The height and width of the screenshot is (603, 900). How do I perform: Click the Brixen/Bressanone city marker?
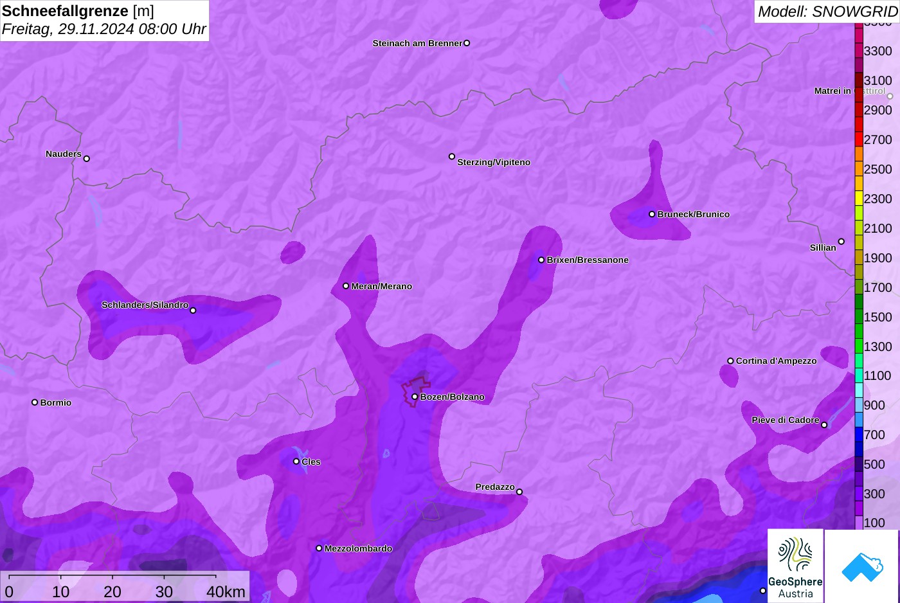(x=541, y=260)
